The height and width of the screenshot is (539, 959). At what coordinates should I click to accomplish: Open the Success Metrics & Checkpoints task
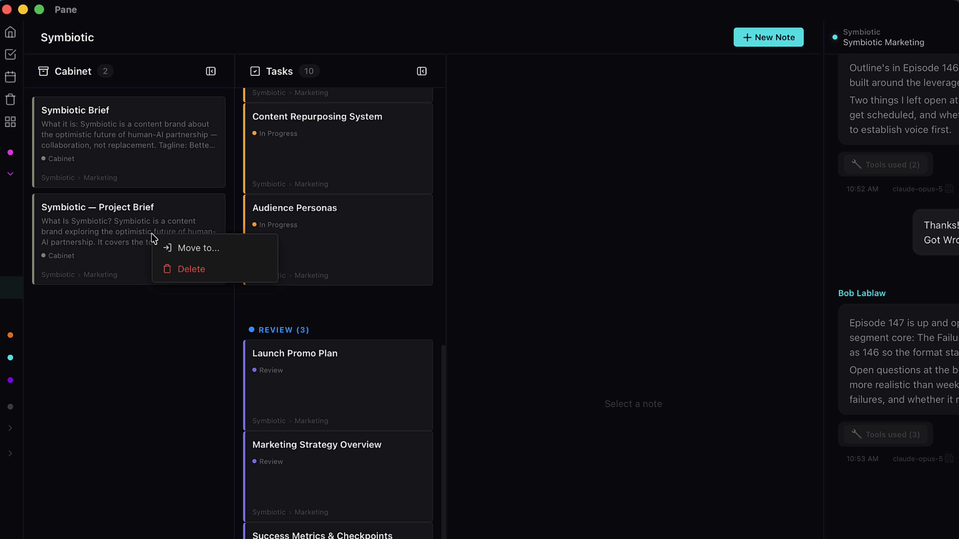point(338,531)
